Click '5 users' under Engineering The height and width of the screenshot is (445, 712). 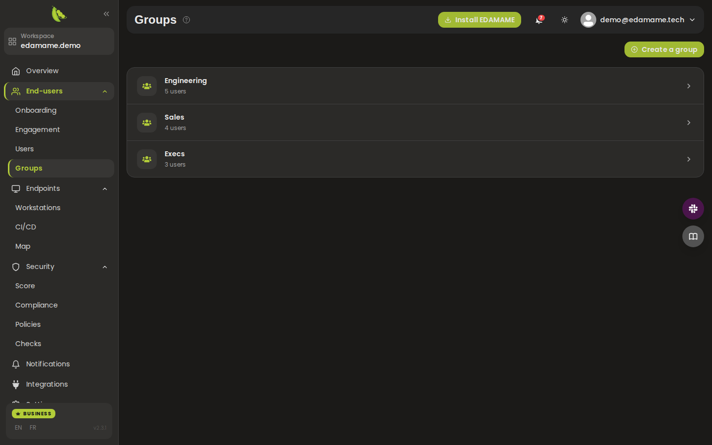point(175,91)
